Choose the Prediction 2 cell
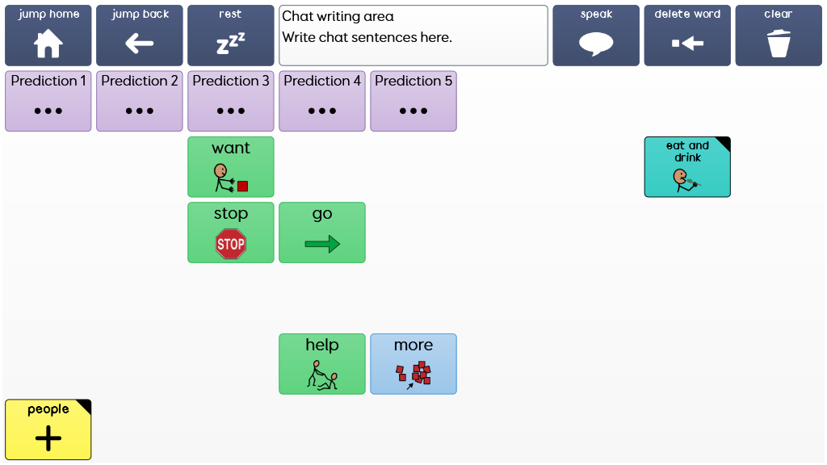Screen dimensions: 827x465 point(139,101)
